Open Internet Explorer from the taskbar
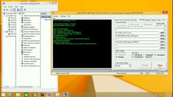 pyautogui.click(x=11, y=95)
